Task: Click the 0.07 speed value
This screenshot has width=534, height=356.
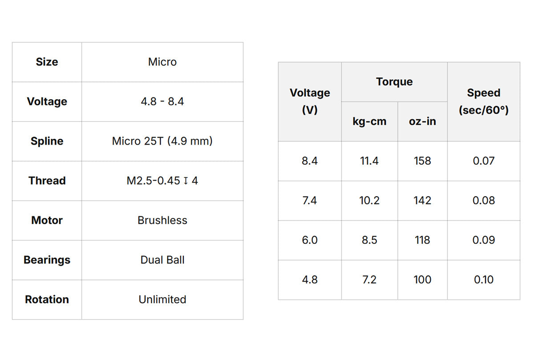Action: coord(483,161)
